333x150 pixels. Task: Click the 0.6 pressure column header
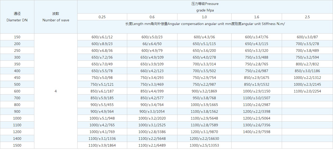click(152, 17)
